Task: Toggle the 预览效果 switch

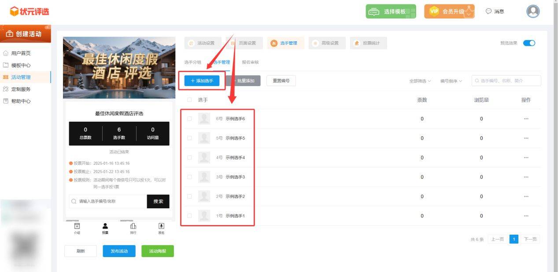Action: click(529, 43)
